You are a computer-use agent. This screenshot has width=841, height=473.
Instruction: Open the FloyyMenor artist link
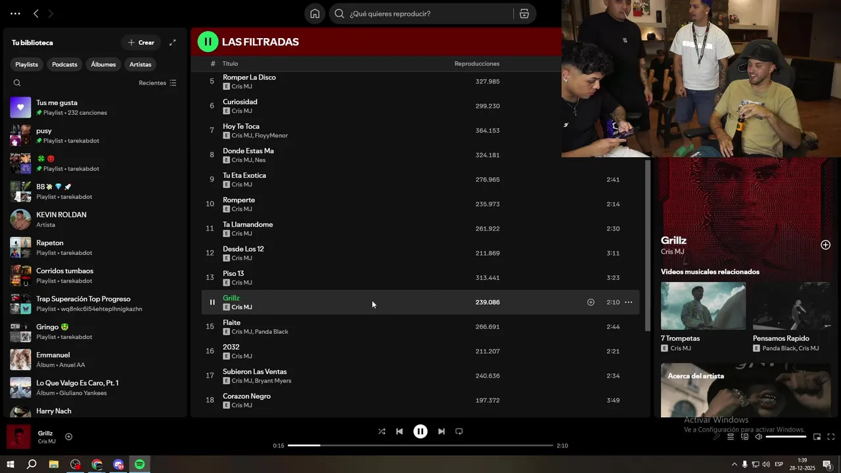pyautogui.click(x=271, y=135)
